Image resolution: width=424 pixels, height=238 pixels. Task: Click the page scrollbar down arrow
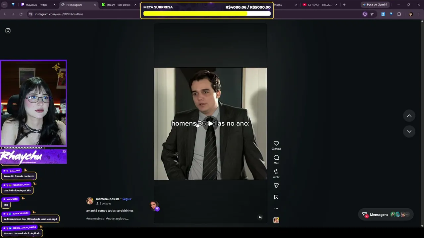click(x=422, y=226)
